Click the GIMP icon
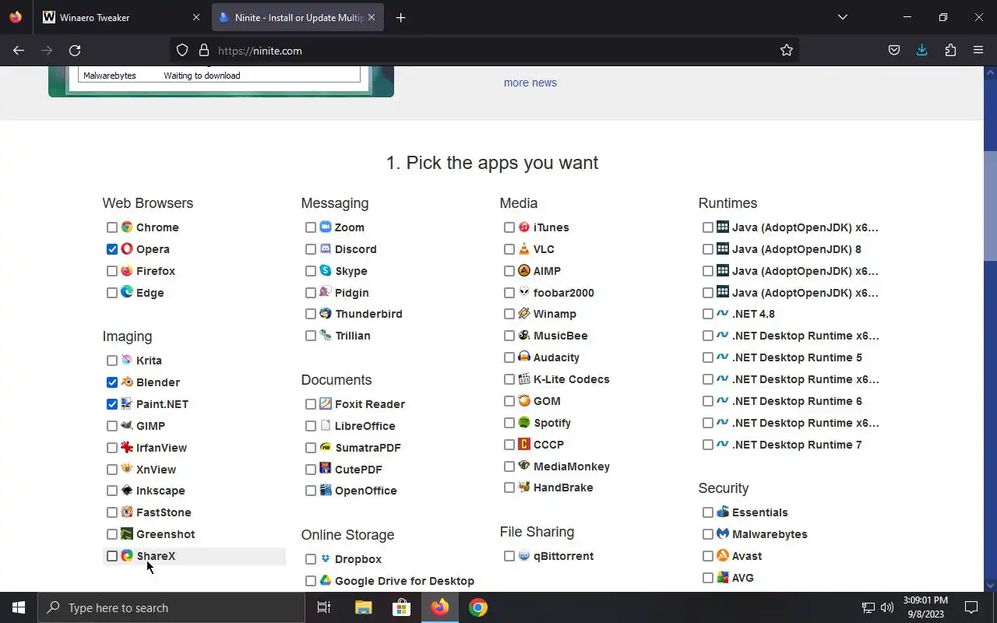The image size is (997, 623). tap(127, 426)
